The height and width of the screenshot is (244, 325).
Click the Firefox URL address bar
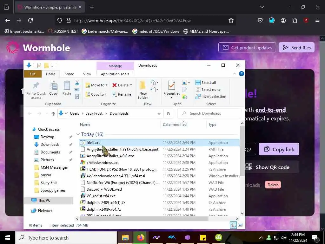145,21
